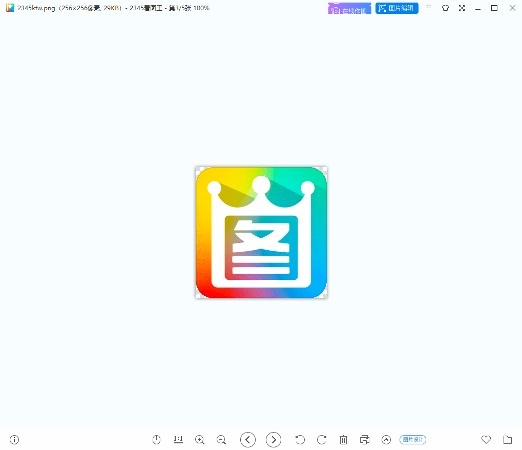This screenshot has height=450, width=522.
Task: Rotate image clockwise
Action: 322,440
